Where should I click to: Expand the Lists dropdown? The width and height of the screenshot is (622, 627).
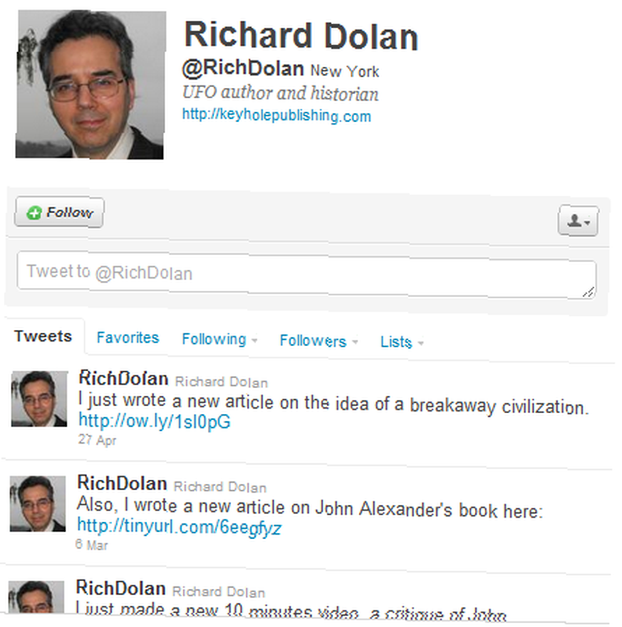point(402,342)
